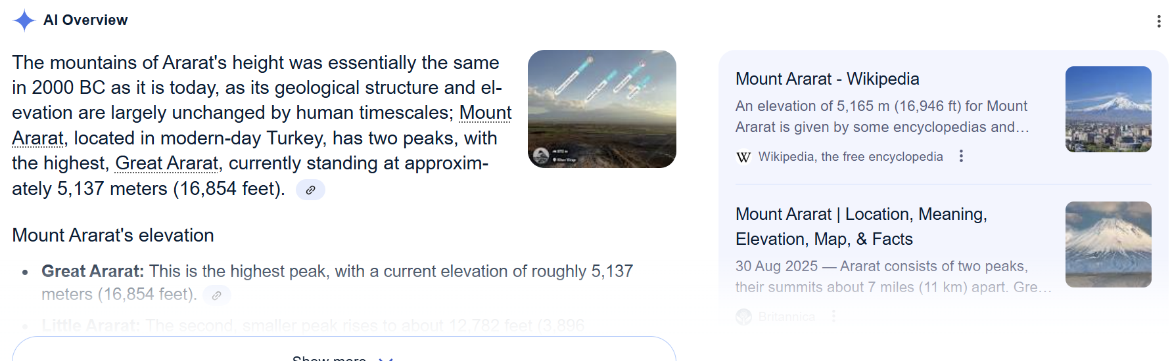Open the Mount Ararat - Wikipedia result title
This screenshot has height=361, width=1172.
827,79
